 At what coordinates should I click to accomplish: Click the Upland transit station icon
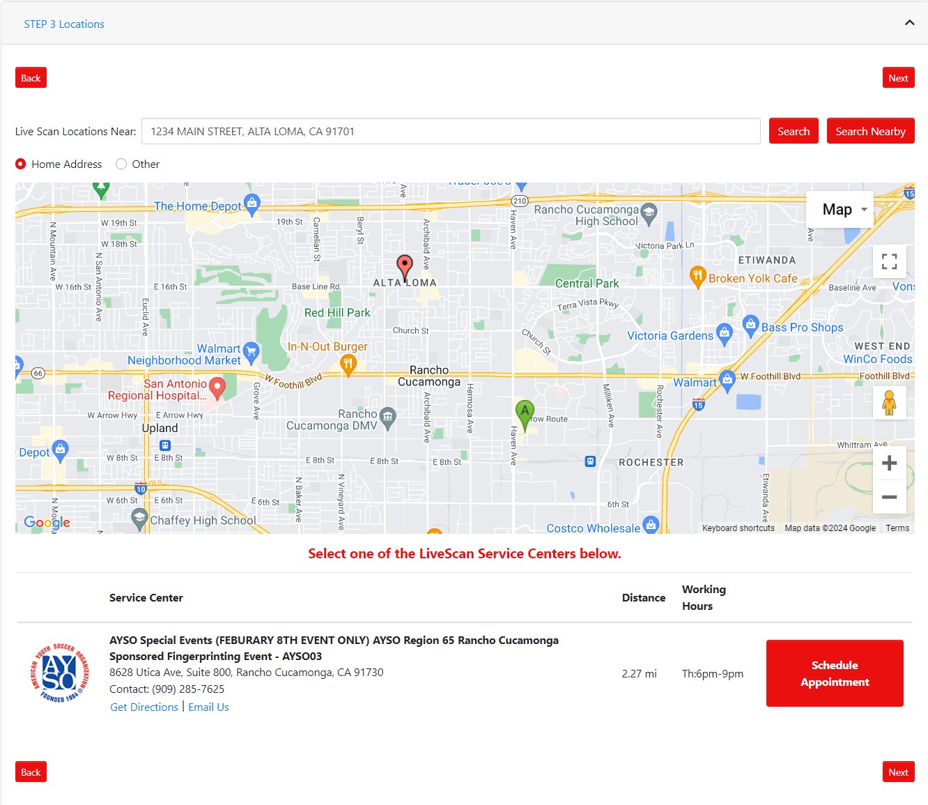(165, 445)
